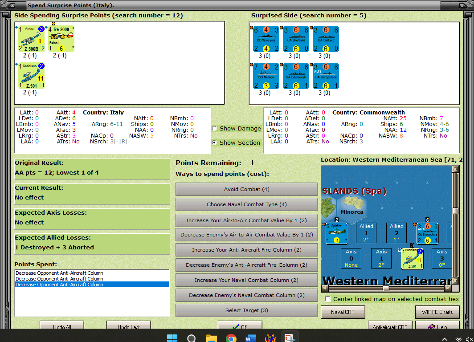The height and width of the screenshot is (342, 474).
Task: Open the Naval CRT chart
Action: [343, 312]
